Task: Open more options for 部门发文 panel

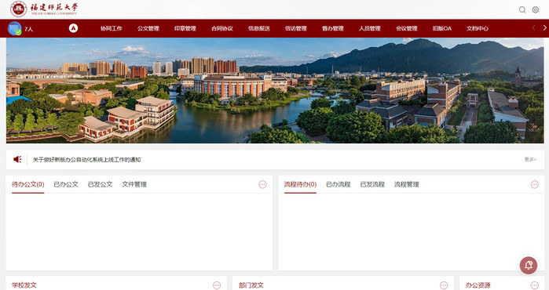Action: pyautogui.click(x=444, y=285)
